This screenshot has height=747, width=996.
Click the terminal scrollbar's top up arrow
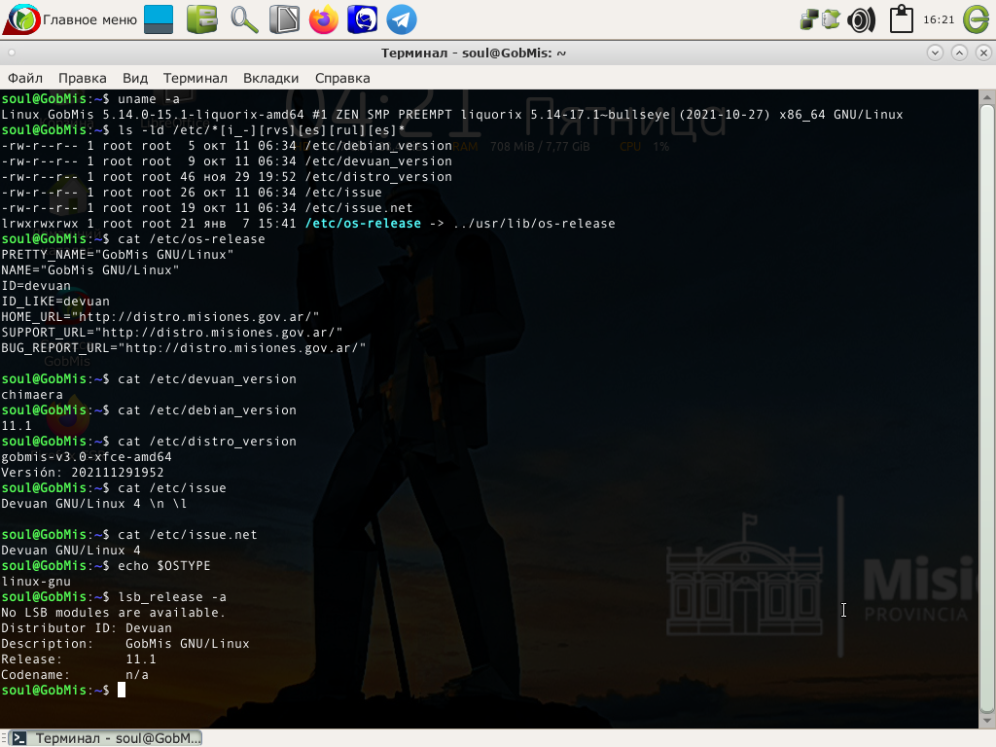tap(987, 96)
